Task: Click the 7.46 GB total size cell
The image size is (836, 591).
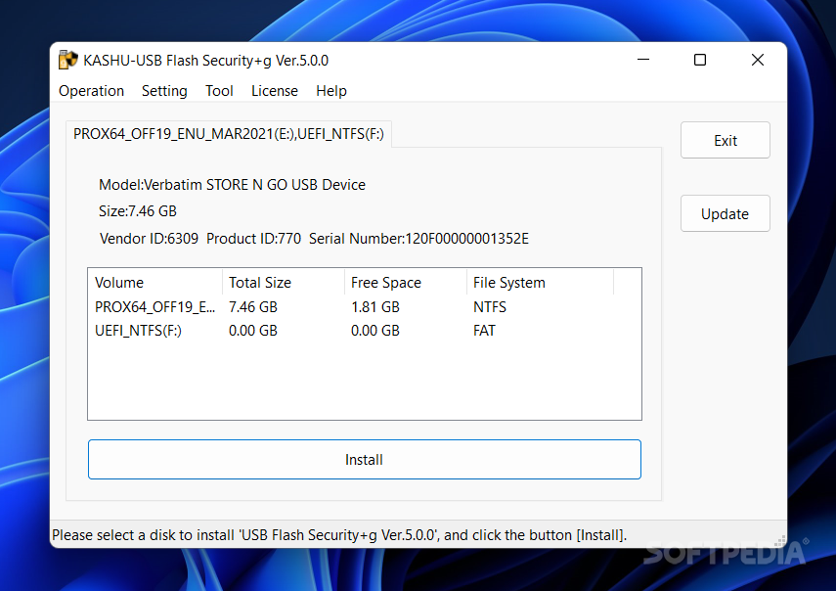Action: [x=252, y=307]
